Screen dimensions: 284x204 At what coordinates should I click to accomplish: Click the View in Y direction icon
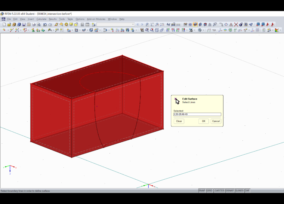173,30
